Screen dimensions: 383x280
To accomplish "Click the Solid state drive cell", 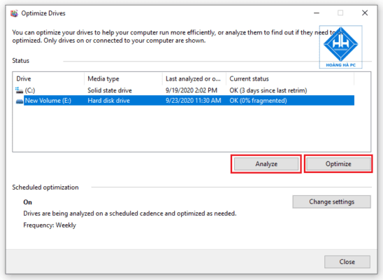I will 110,90.
